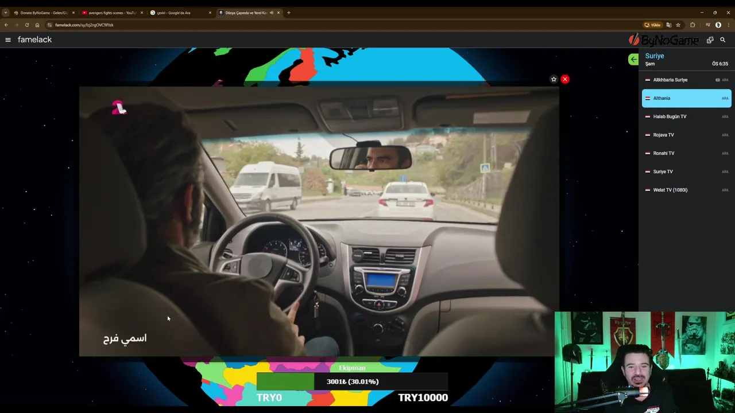Open the browser home page icon
735x413 pixels.
[x=37, y=25]
